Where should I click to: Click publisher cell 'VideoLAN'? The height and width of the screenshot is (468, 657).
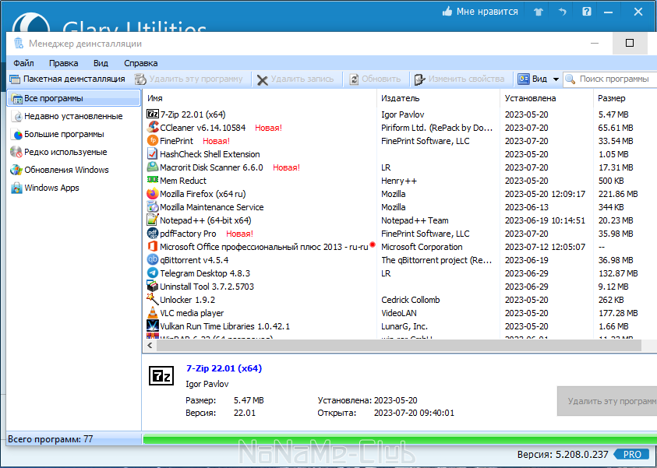point(399,313)
